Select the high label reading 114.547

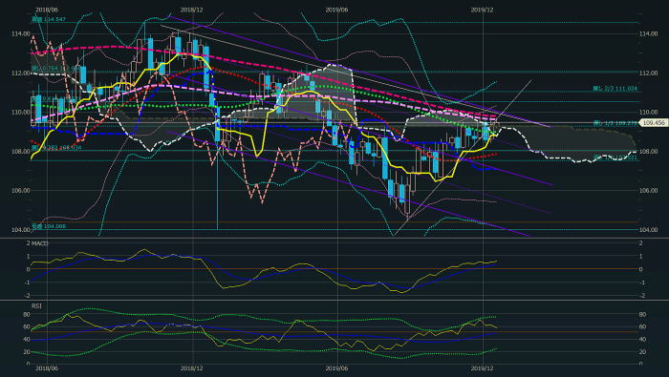pos(49,20)
